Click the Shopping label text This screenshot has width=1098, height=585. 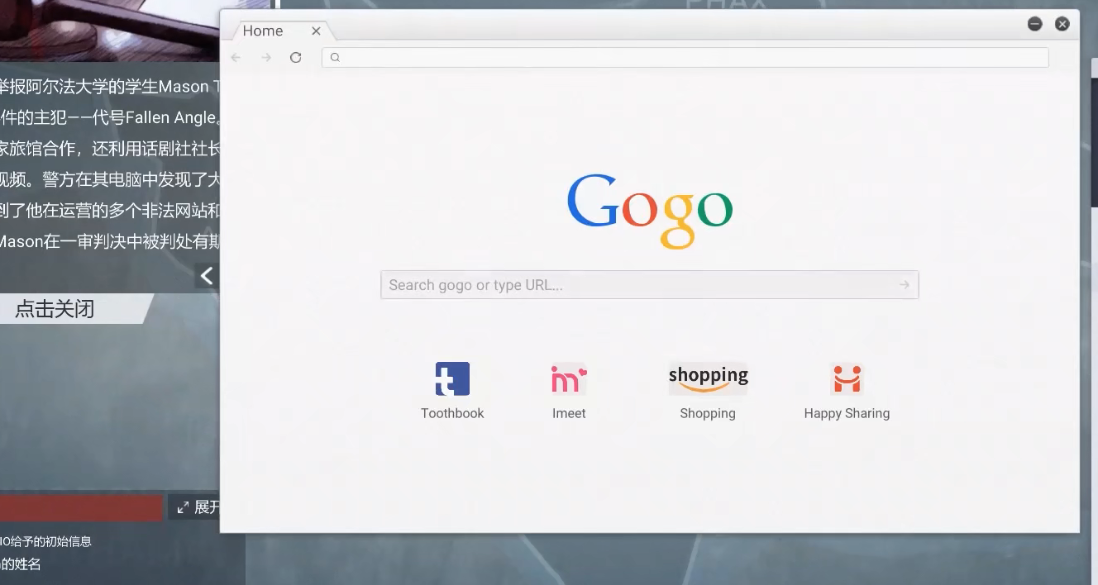pyautogui.click(x=708, y=413)
